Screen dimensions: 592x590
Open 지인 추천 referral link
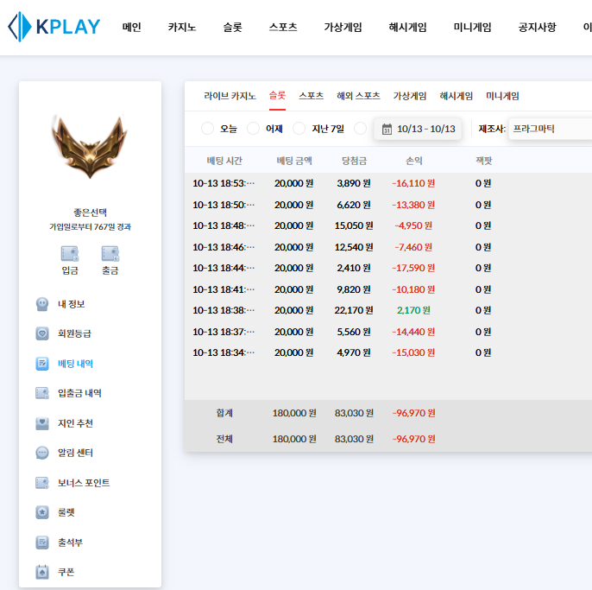(x=74, y=423)
